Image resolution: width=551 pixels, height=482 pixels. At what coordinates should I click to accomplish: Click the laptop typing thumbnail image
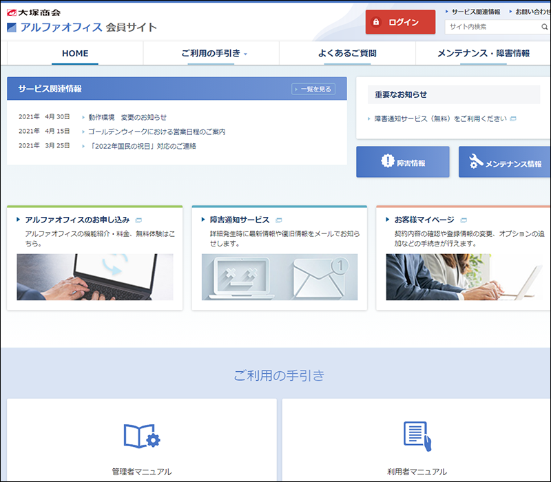pyautogui.click(x=95, y=277)
